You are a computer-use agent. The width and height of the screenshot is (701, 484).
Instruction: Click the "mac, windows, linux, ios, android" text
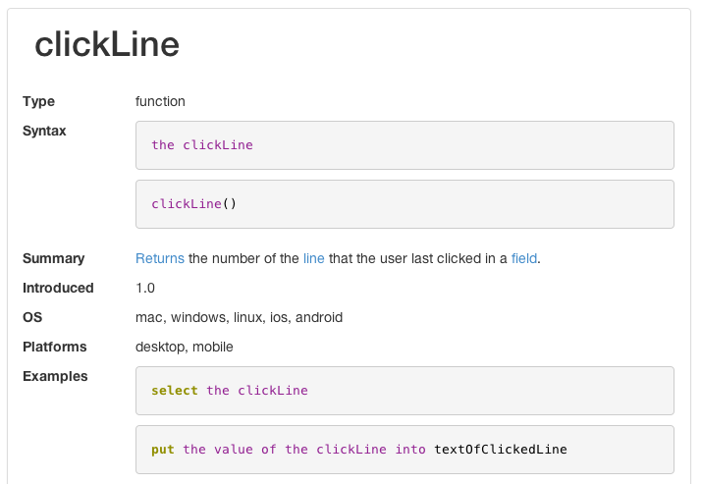point(239,317)
